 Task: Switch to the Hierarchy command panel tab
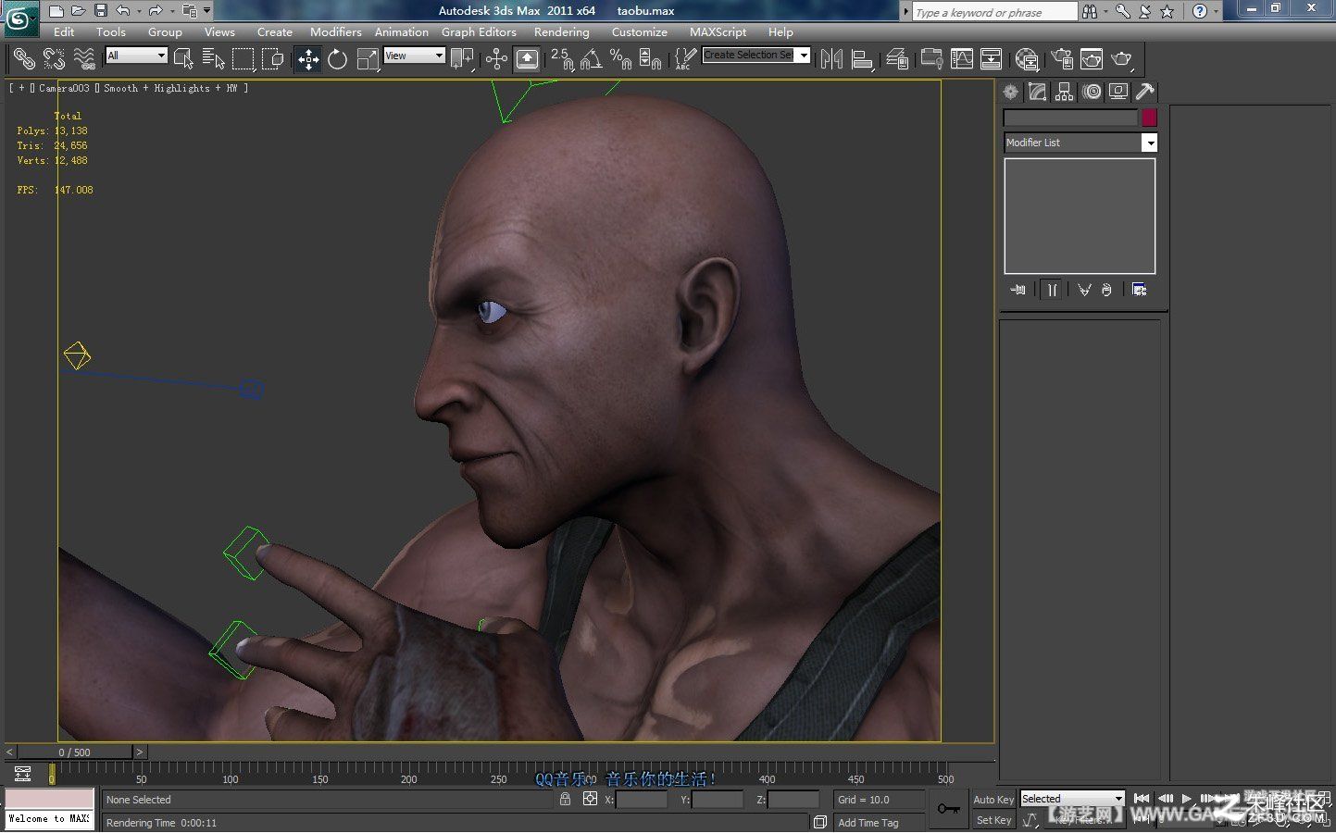click(x=1065, y=92)
